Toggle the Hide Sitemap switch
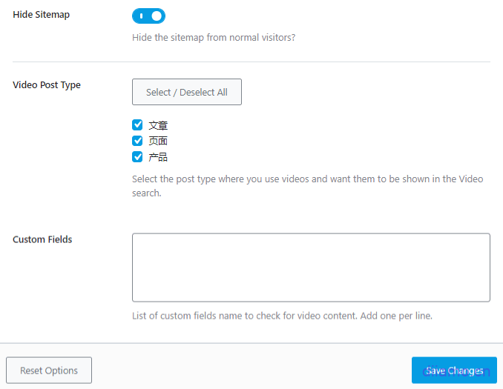The height and width of the screenshot is (389, 503). point(148,16)
